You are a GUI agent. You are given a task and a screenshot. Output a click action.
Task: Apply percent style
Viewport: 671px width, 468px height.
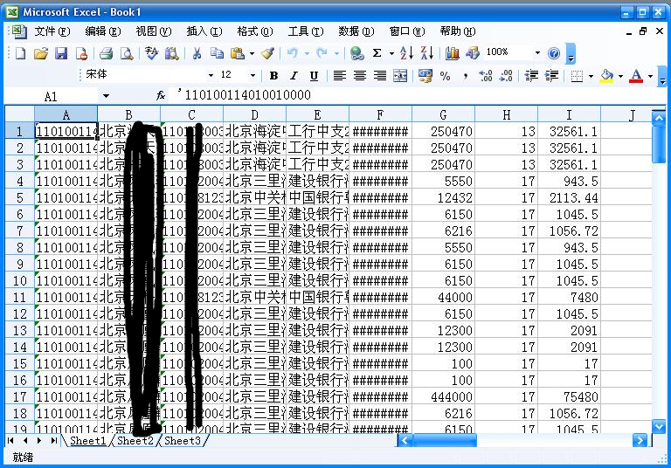tap(445, 76)
